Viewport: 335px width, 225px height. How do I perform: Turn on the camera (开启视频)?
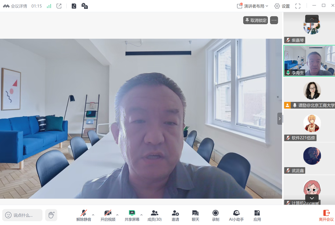[x=108, y=215]
